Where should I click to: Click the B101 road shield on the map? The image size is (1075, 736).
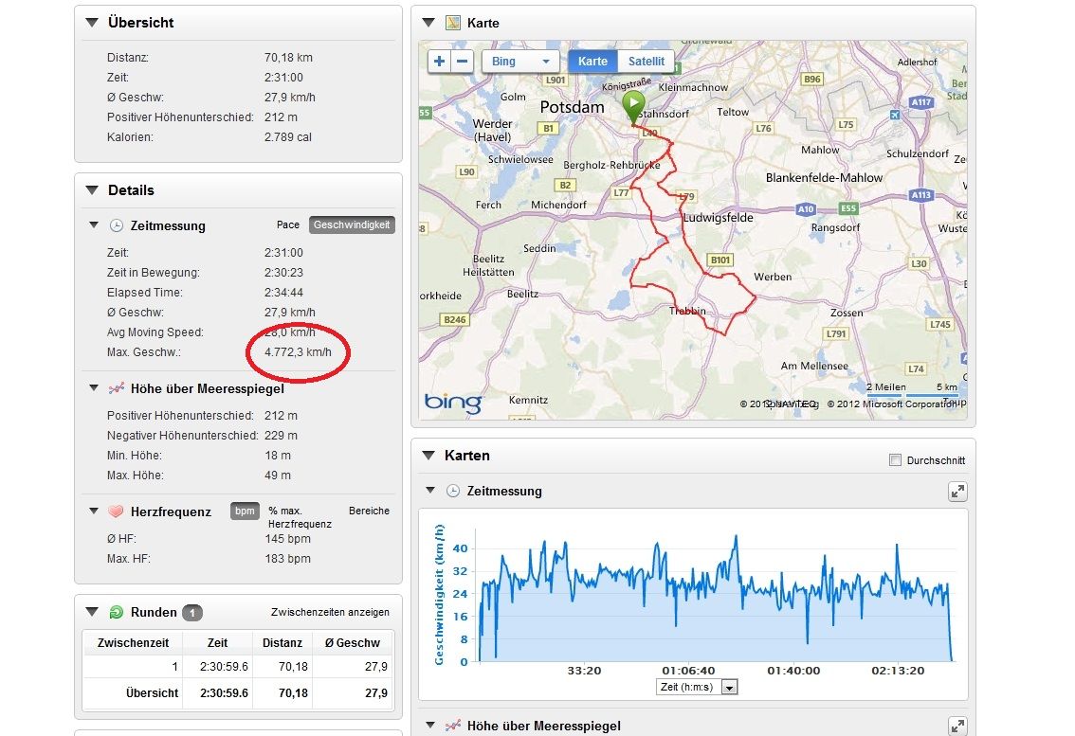(720, 260)
